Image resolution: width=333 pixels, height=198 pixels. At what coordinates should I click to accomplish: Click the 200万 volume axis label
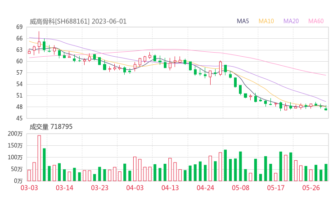pyautogui.click(x=16, y=134)
